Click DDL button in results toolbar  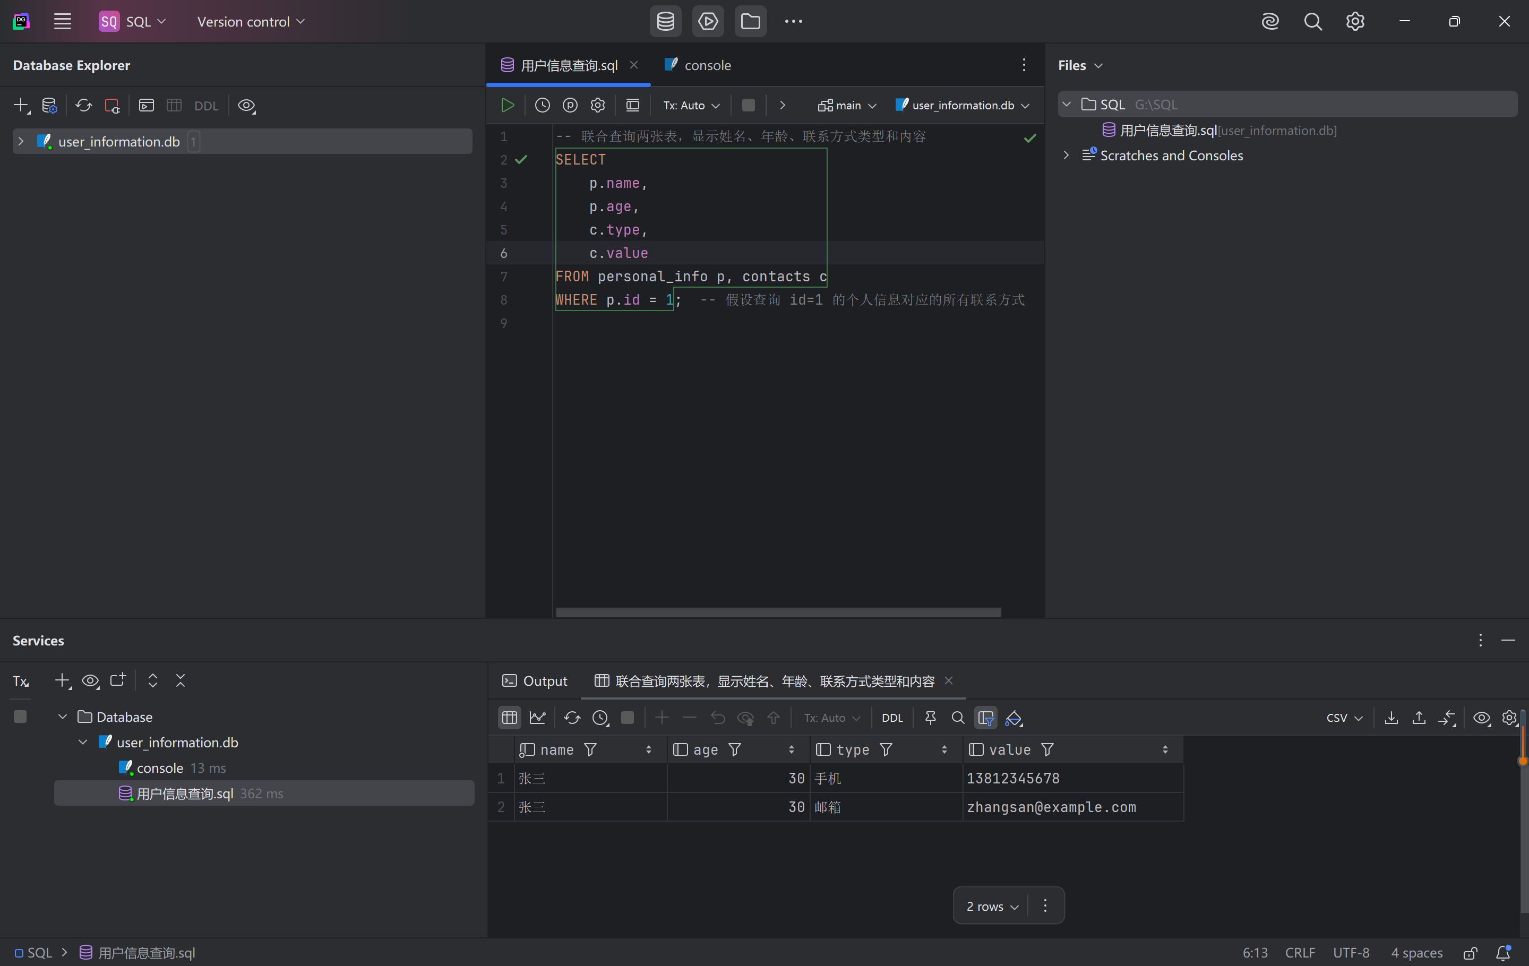click(x=892, y=718)
